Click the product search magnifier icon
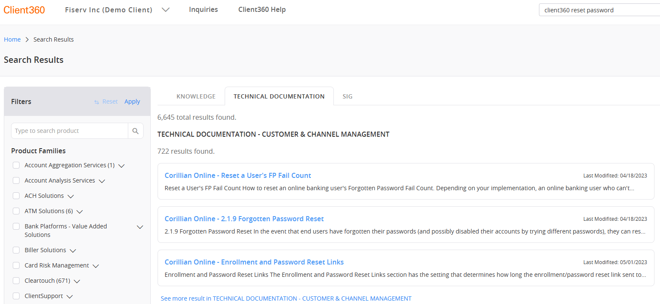Image resolution: width=660 pixels, height=304 pixels. coord(135,131)
